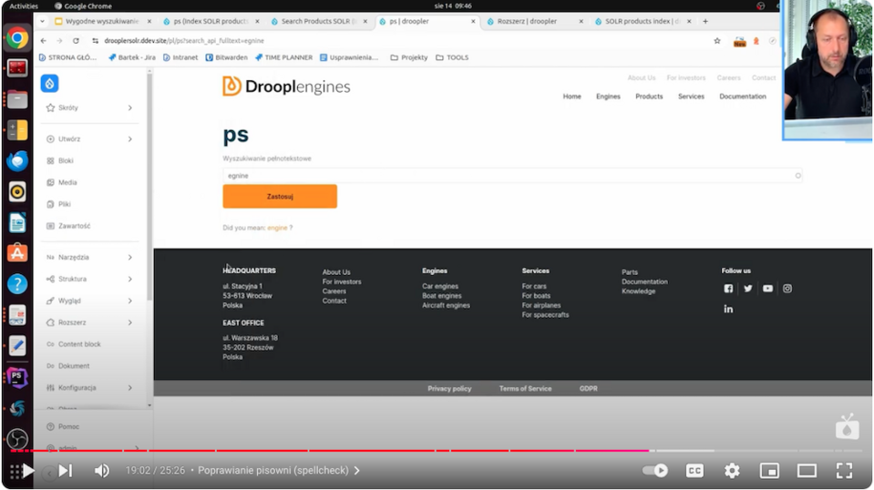The image size is (874, 490).
Task: Open the Privacy policy footer link
Action: [449, 389]
